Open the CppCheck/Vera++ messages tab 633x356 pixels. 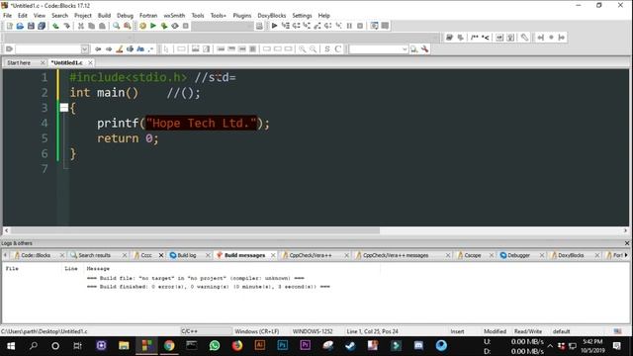pos(396,255)
